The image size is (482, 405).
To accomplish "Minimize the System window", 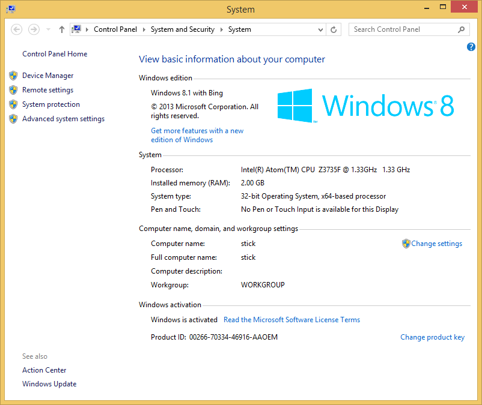I will click(x=427, y=7).
